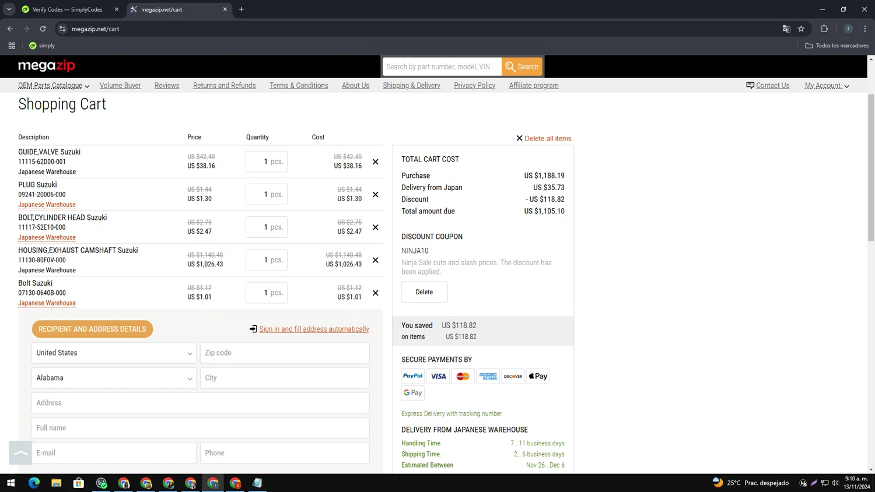Click Japanese Warehouse link under BOLT,CYLINDER HEAD

(47, 237)
